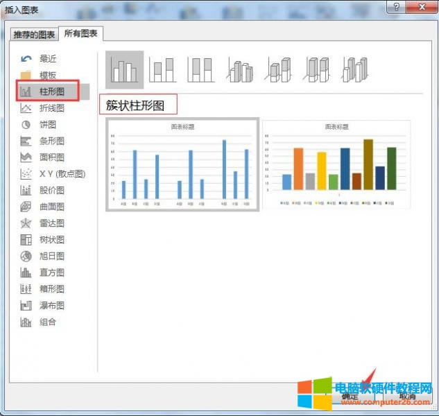Open the 瀑布图 chart category
The image size is (439, 416).
[x=51, y=305]
